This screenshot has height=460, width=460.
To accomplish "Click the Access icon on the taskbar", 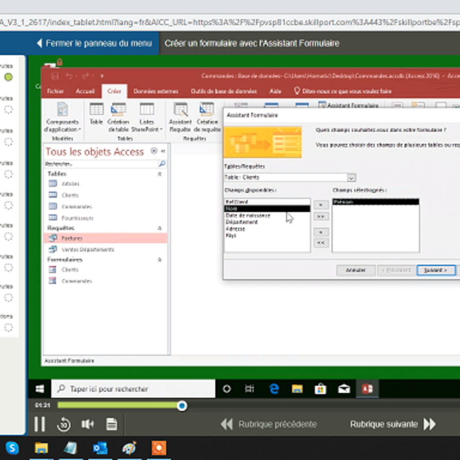I will (367, 389).
